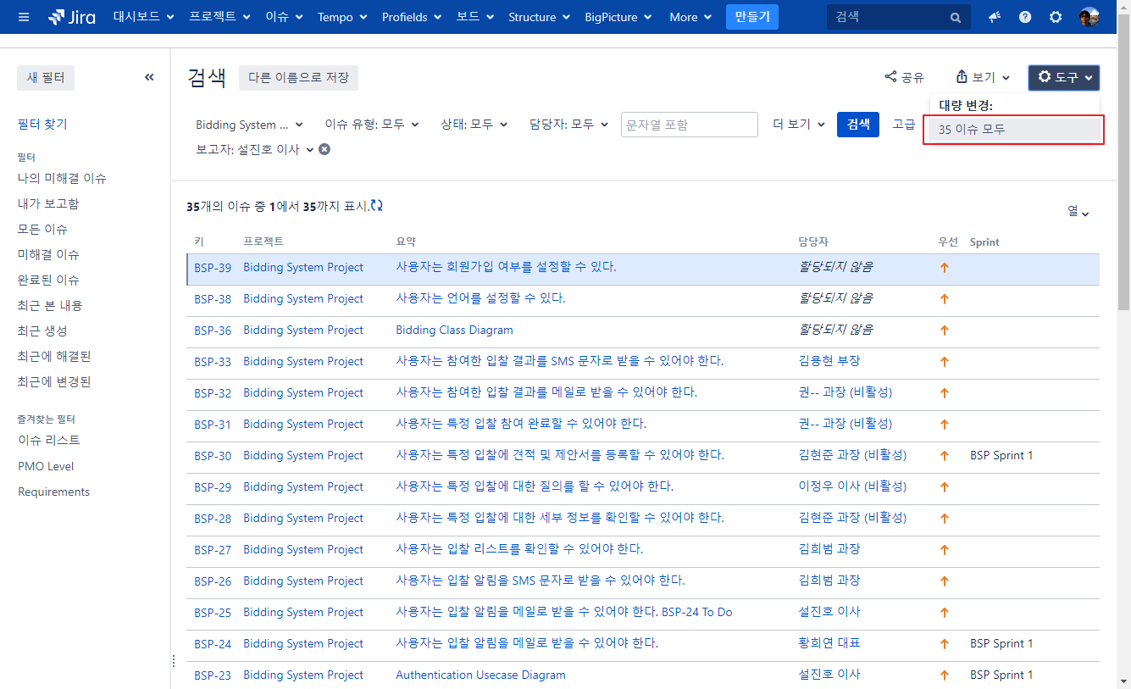Open the settings gear icon in header
Screen dimensions: 1131x689
click(x=1056, y=17)
